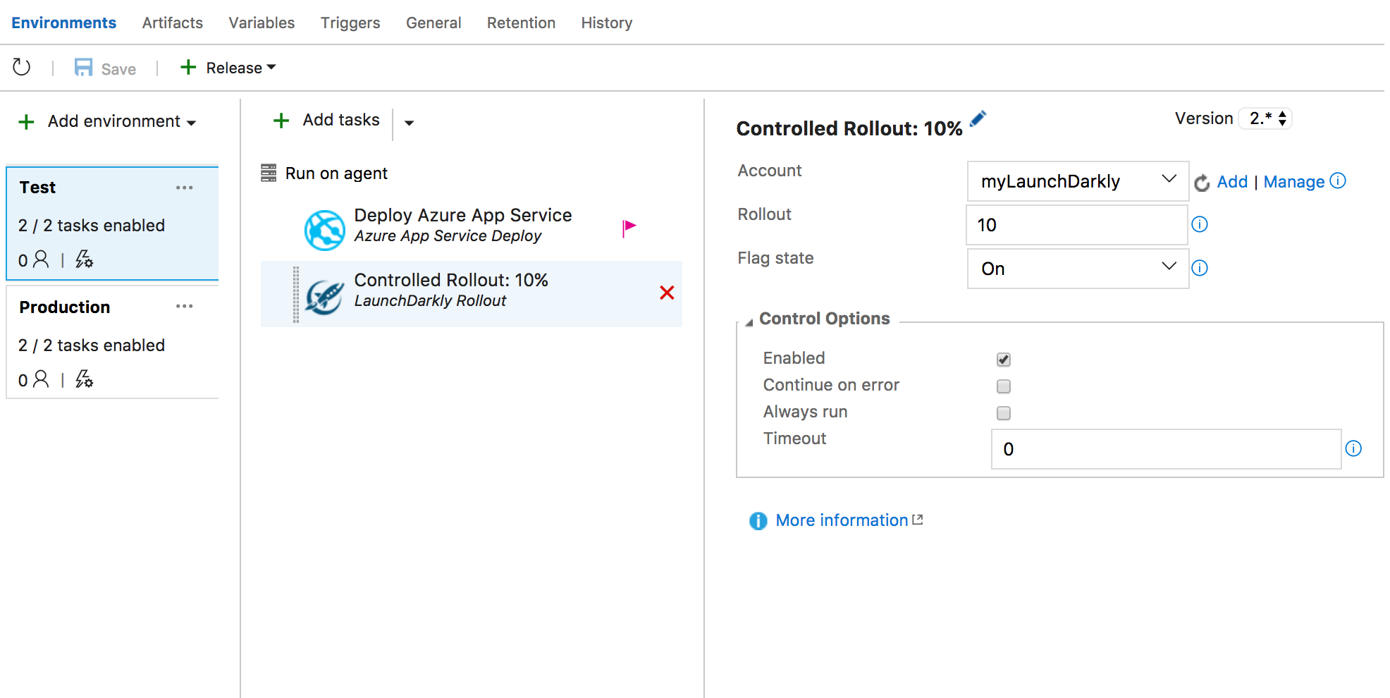Click the Add account link
This screenshot has width=1390, height=698.
(1232, 182)
